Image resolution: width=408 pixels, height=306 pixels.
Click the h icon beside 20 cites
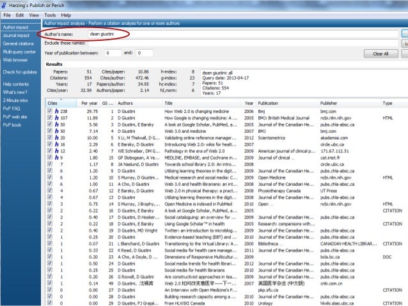[57, 137]
